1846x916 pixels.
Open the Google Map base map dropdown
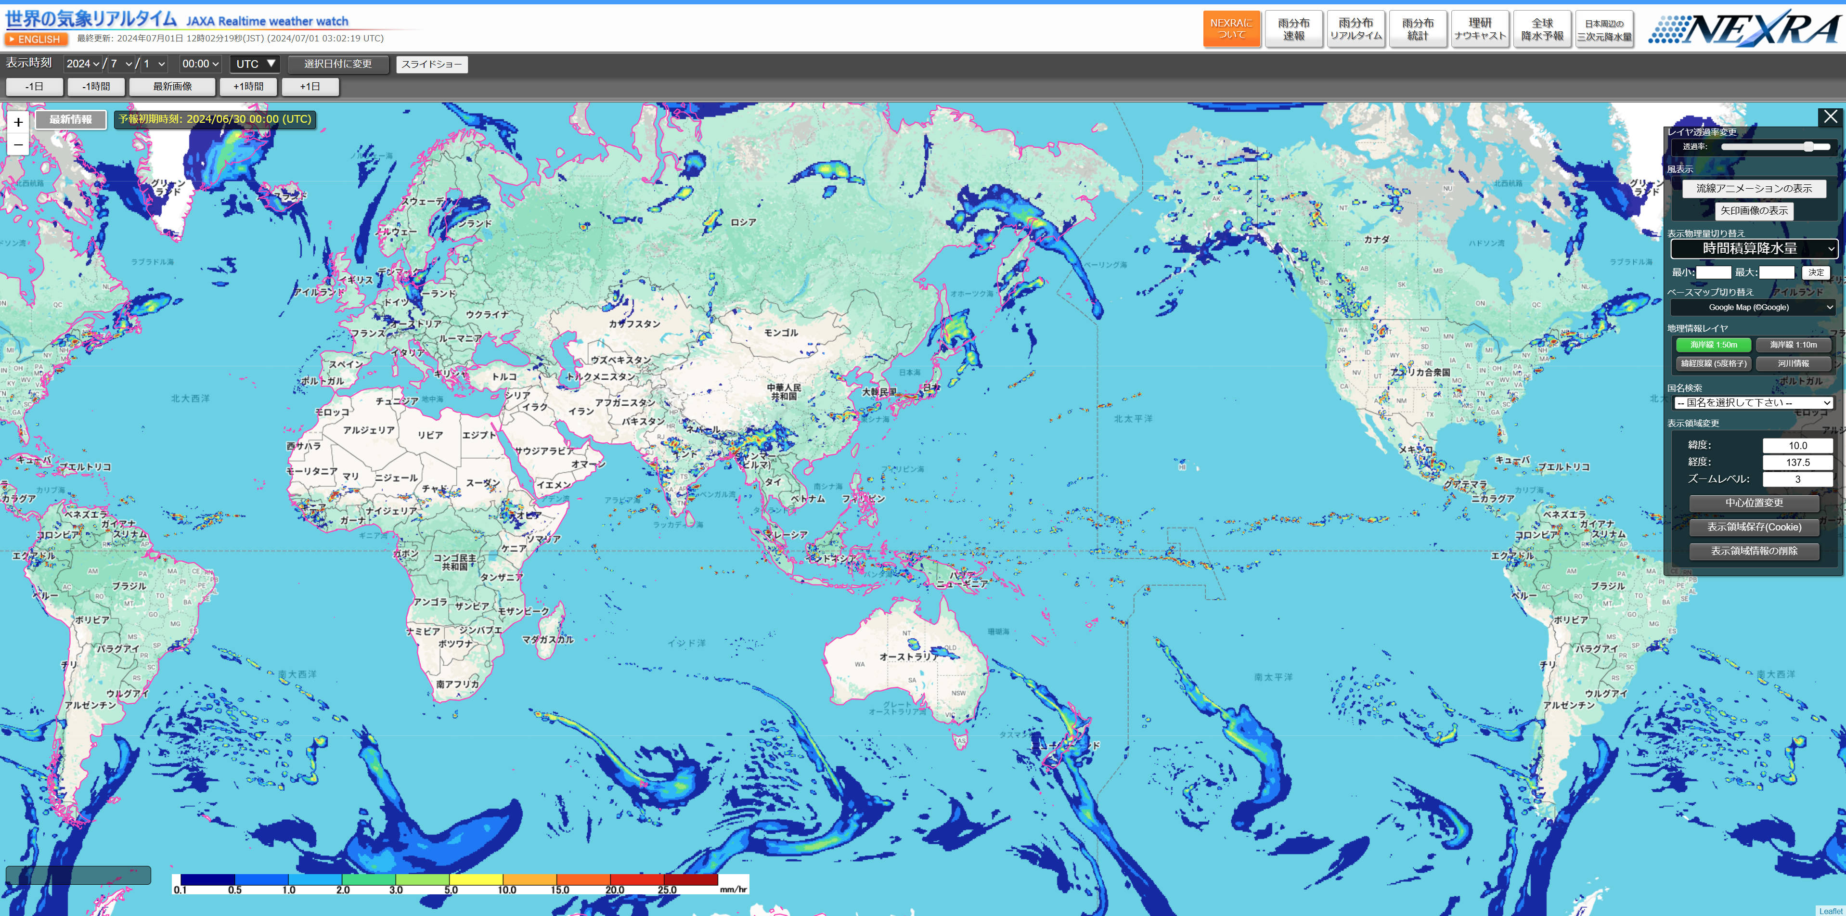coord(1754,308)
